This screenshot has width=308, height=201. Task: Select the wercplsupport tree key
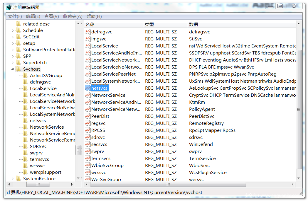coord(46,172)
